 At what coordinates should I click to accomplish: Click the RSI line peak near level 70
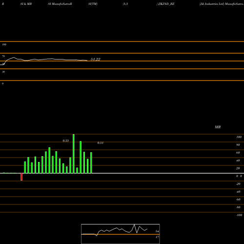[14, 57]
